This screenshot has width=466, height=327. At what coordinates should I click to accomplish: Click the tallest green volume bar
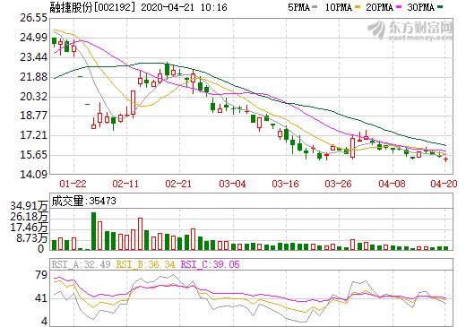pos(93,231)
